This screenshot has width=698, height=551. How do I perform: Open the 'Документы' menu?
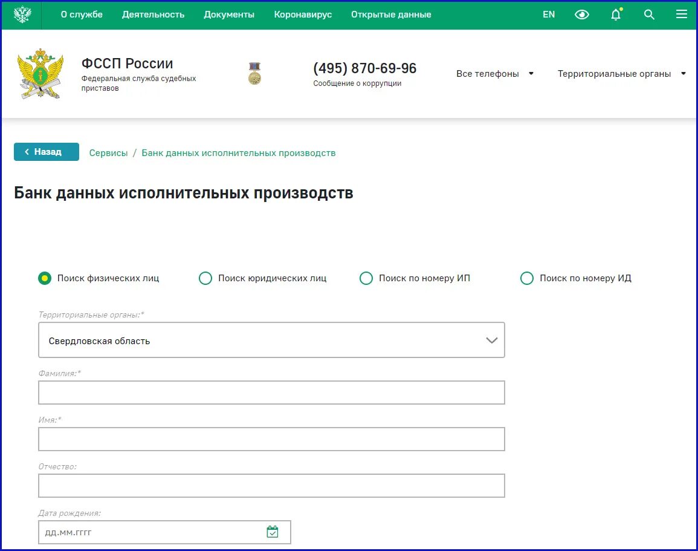(x=229, y=15)
